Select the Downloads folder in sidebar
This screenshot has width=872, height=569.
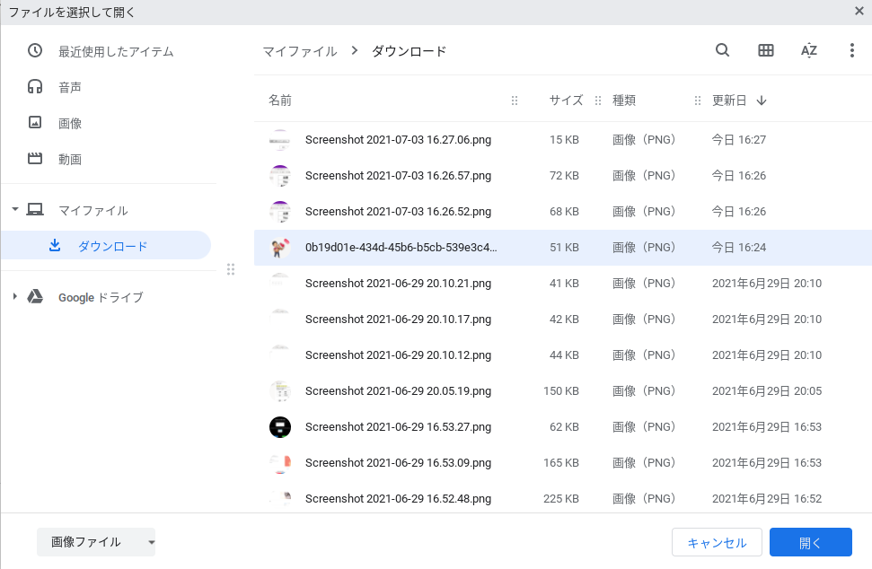(x=112, y=246)
